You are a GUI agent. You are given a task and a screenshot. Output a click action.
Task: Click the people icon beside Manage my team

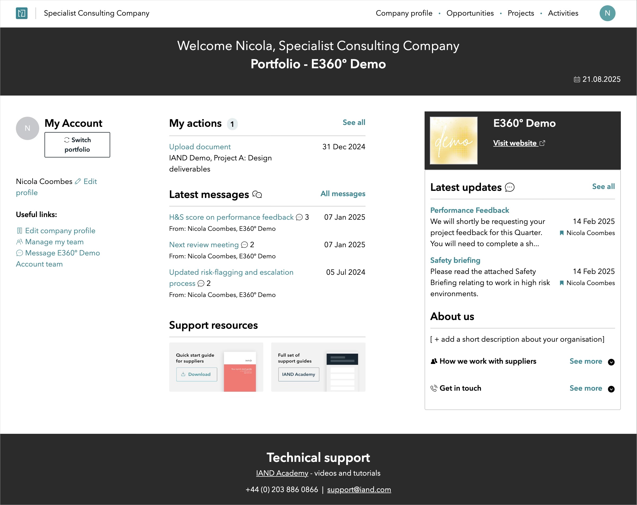pyautogui.click(x=20, y=242)
